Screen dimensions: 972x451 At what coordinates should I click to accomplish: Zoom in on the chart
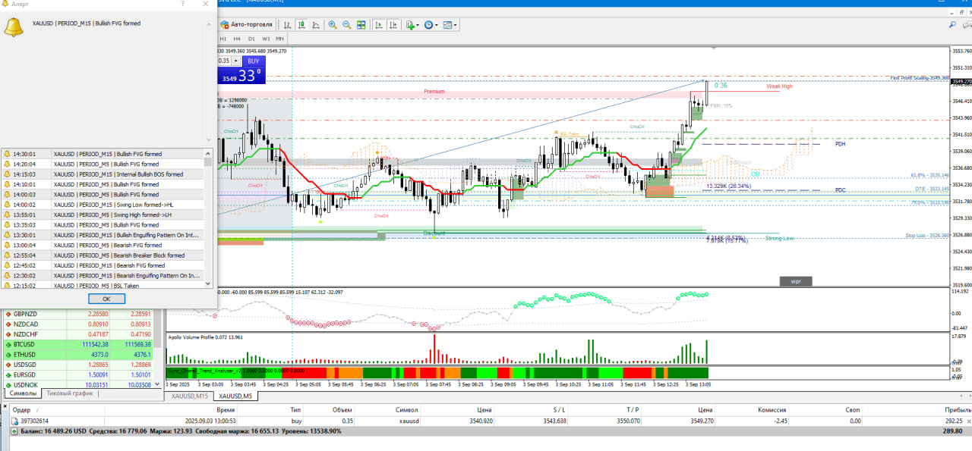(x=332, y=24)
